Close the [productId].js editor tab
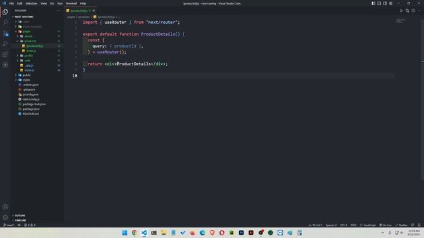424x238 pixels. click(x=94, y=11)
